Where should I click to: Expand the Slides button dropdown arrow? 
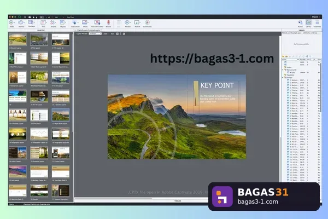click(14, 22)
